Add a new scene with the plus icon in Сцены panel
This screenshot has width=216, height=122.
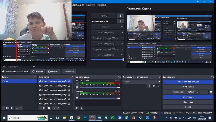[x=3, y=108]
